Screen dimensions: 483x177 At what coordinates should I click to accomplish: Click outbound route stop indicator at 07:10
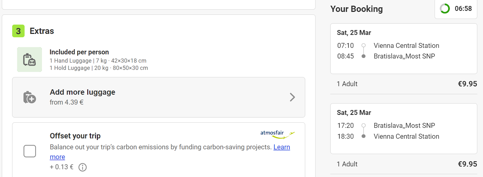coord(363,45)
